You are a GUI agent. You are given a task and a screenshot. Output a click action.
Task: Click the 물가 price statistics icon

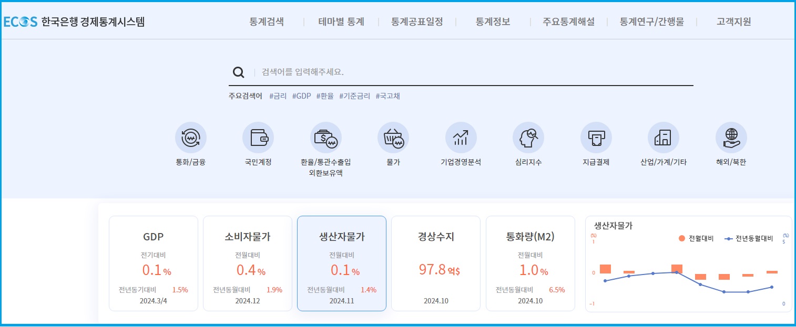coord(393,138)
